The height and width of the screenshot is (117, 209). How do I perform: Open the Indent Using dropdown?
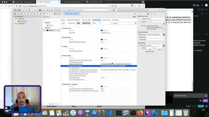pos(155,45)
